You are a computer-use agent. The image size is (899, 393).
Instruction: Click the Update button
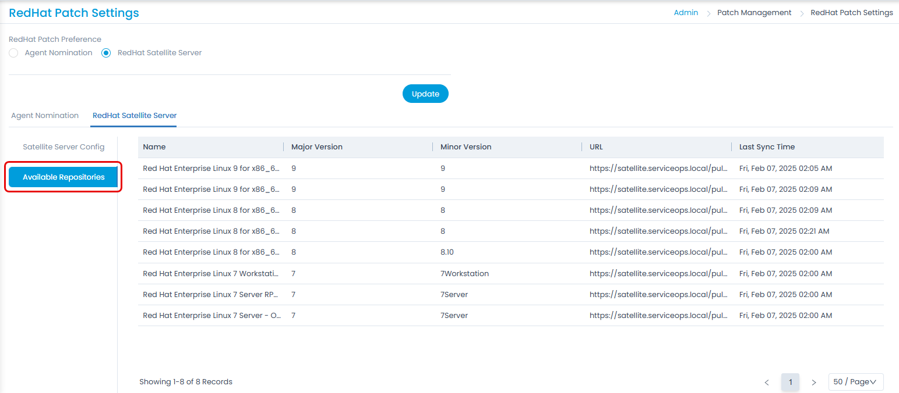[425, 94]
